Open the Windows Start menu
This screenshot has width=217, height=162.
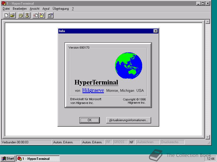pos(8,158)
